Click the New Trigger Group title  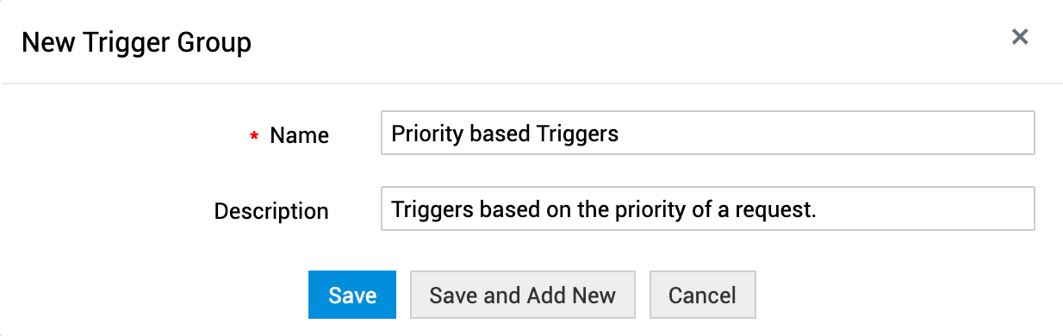pyautogui.click(x=136, y=41)
